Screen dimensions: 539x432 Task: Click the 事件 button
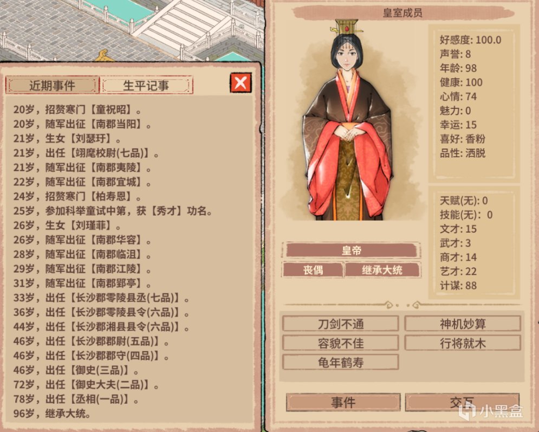[x=343, y=402]
